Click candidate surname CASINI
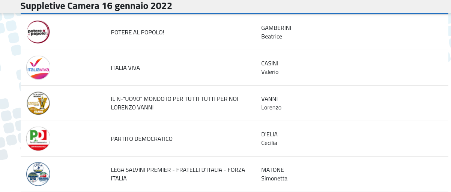 [x=270, y=64]
